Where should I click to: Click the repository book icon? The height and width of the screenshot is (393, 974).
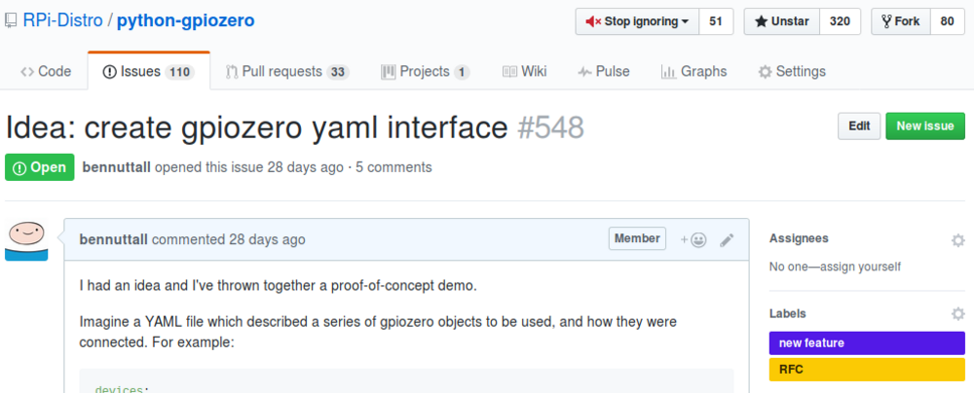pos(10,21)
